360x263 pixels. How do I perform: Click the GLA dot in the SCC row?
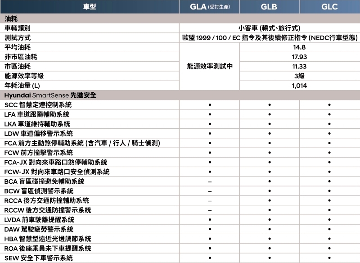210,105
